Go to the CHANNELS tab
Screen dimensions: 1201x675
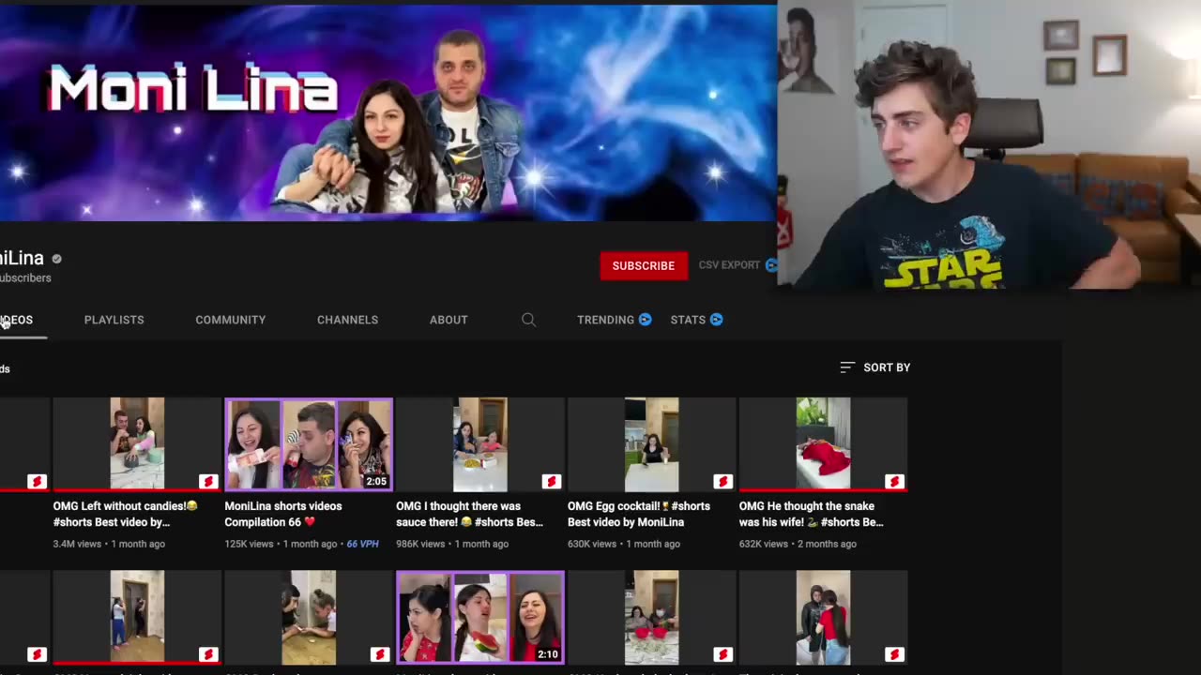click(347, 320)
